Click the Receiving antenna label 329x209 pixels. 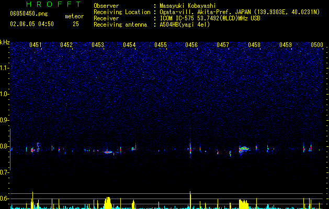pyautogui.click(x=120, y=25)
